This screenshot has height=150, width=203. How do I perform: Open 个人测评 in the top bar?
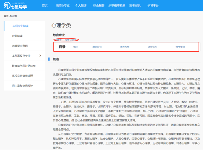click(x=81, y=5)
